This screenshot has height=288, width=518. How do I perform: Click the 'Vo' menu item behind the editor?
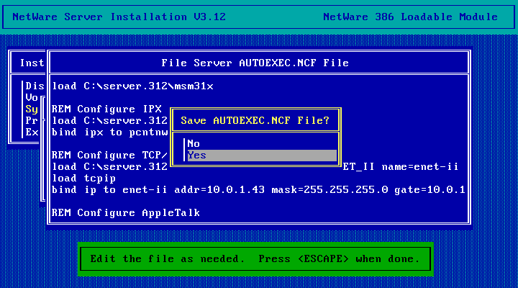[32, 97]
